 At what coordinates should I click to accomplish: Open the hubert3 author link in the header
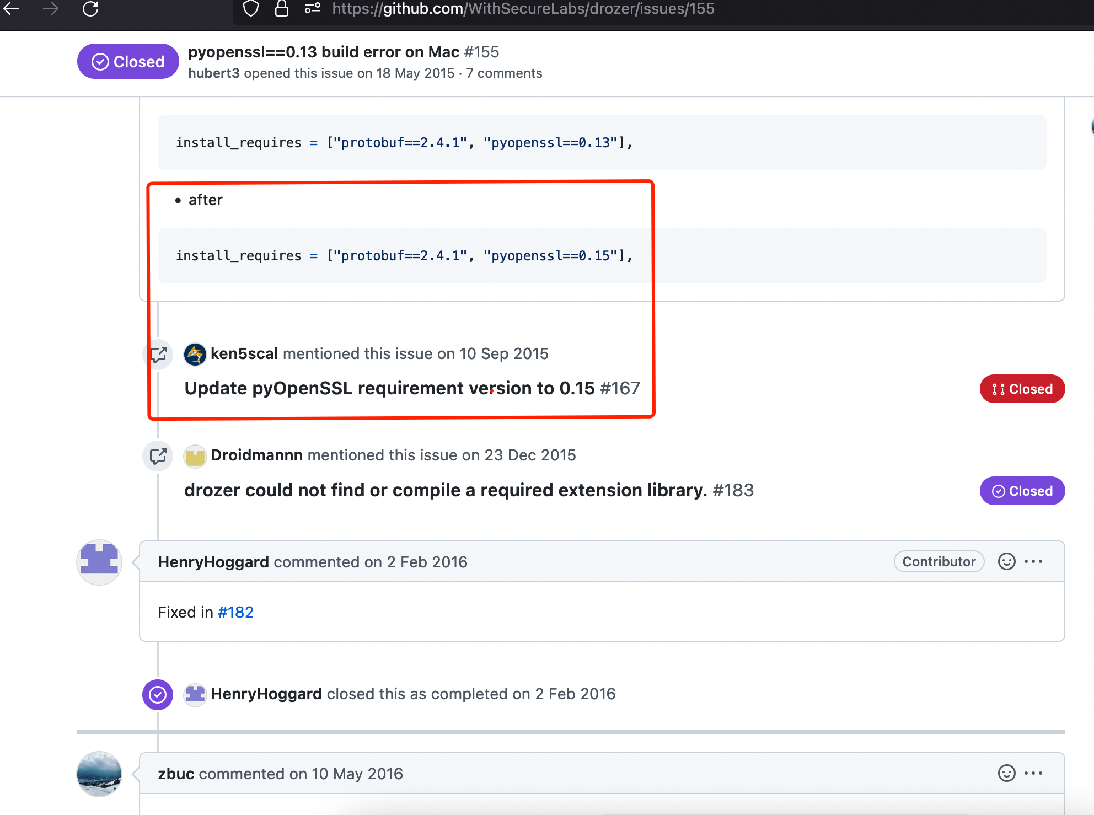214,73
